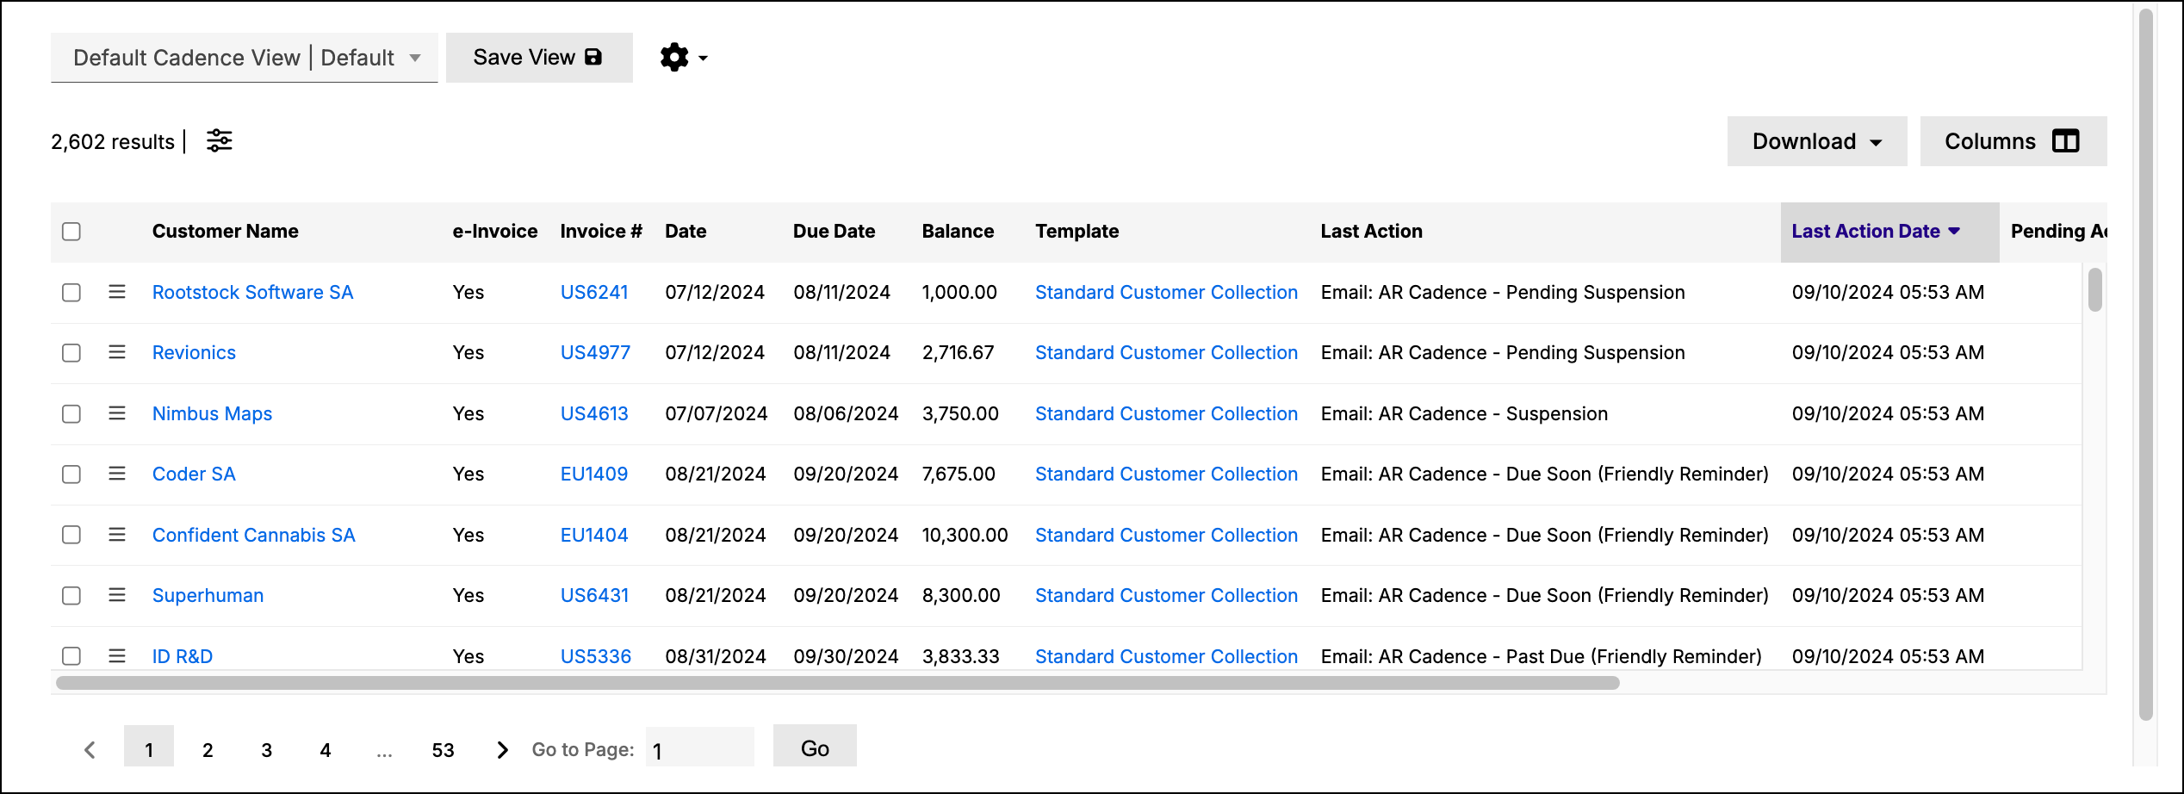Go to previous page arrow
The width and height of the screenshot is (2184, 794).
(90, 749)
